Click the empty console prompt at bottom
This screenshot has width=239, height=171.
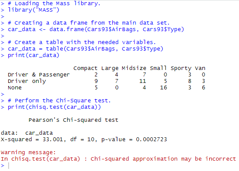point(5,166)
